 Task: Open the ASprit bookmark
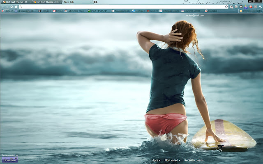coord(152,11)
